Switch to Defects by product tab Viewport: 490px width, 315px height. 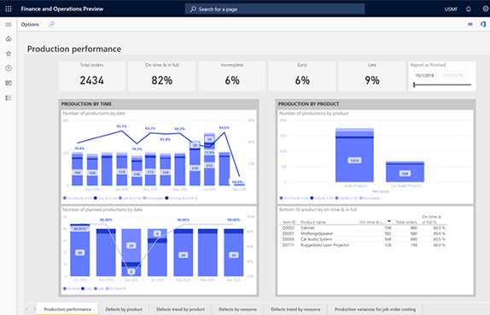pyautogui.click(x=124, y=309)
